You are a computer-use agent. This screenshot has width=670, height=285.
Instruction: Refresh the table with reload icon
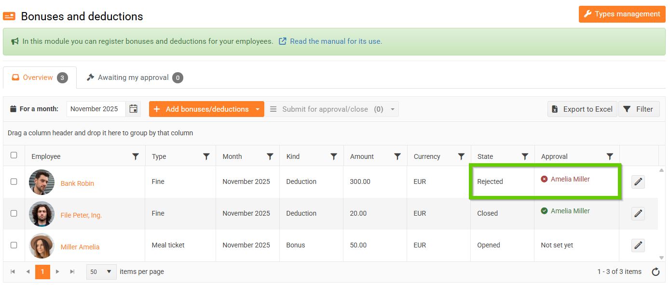click(656, 272)
